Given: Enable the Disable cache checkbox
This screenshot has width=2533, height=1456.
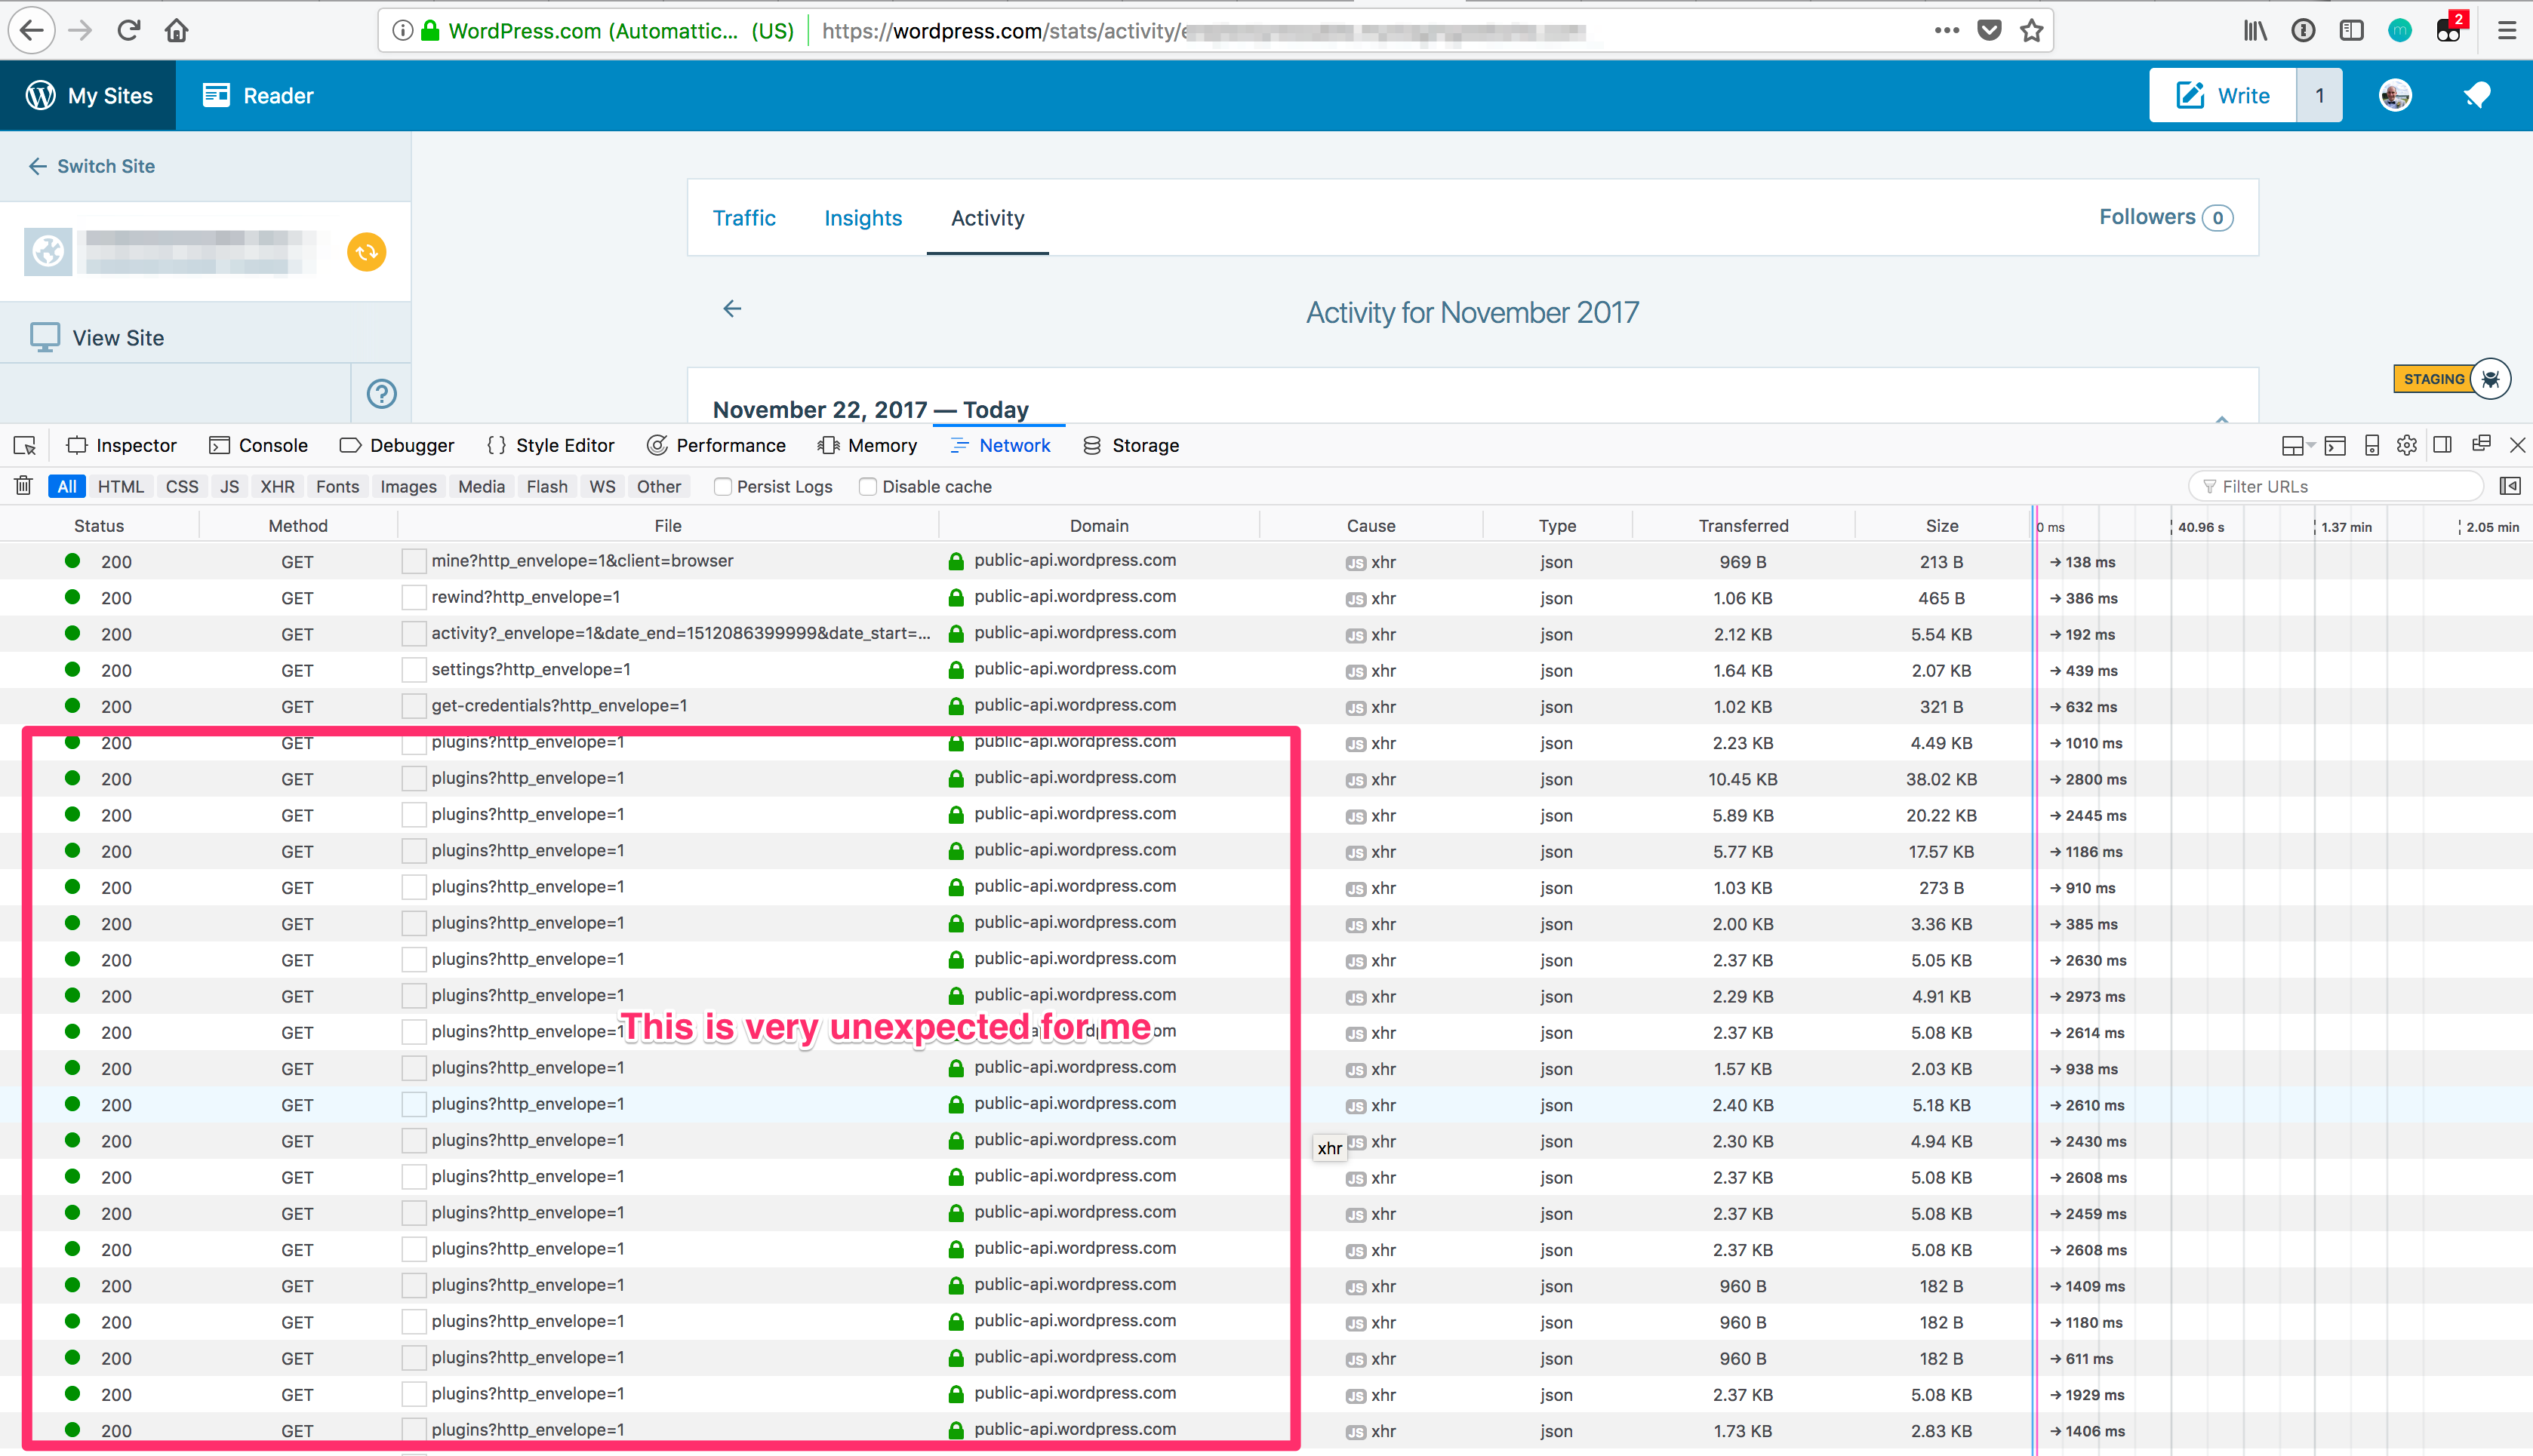Looking at the screenshot, I should pos(867,487).
